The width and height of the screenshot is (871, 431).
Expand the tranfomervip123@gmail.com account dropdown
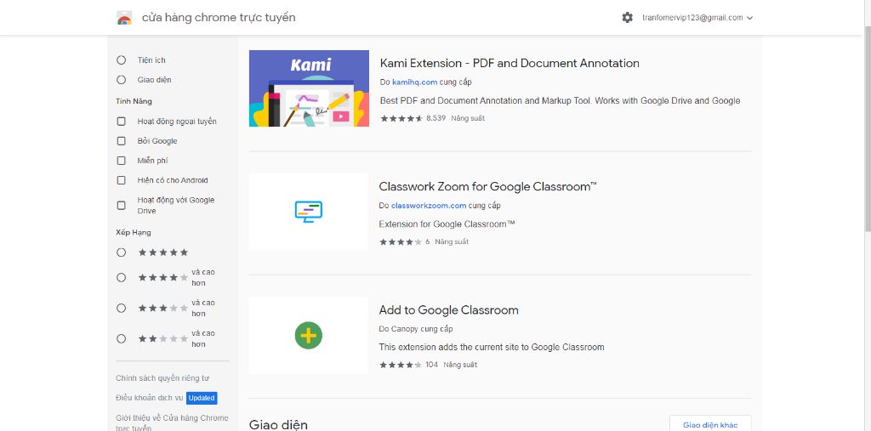697,18
